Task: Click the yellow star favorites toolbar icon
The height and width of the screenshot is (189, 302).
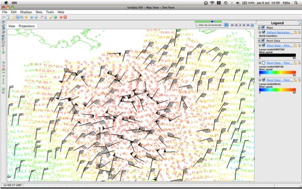Action: click(x=26, y=17)
